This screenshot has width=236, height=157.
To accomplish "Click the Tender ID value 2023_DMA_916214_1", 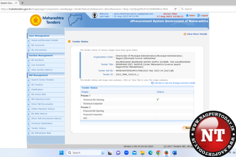I will click(127, 75).
